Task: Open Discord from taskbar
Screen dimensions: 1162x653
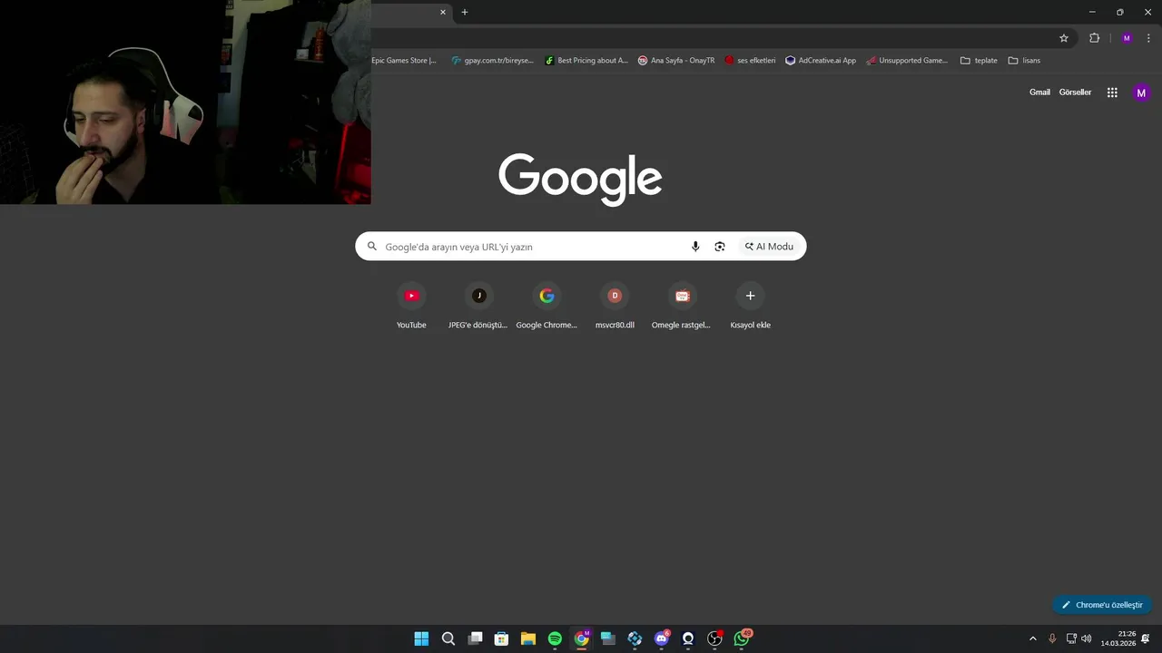Action: coord(662,638)
